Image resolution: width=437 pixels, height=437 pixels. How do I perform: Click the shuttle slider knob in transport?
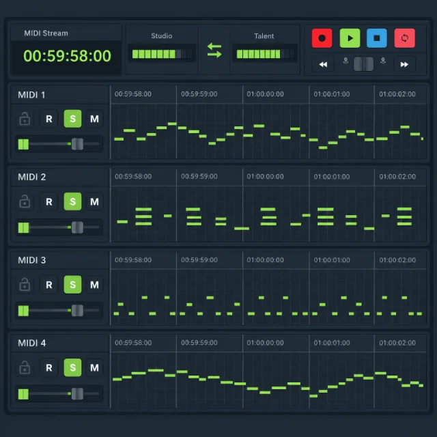[363, 64]
